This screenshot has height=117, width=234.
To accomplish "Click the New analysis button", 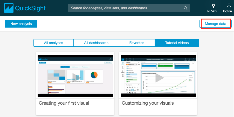I will (x=21, y=24).
